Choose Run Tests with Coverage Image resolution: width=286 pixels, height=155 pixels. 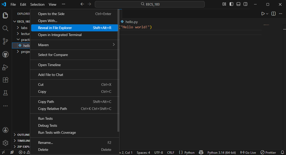pos(75,133)
